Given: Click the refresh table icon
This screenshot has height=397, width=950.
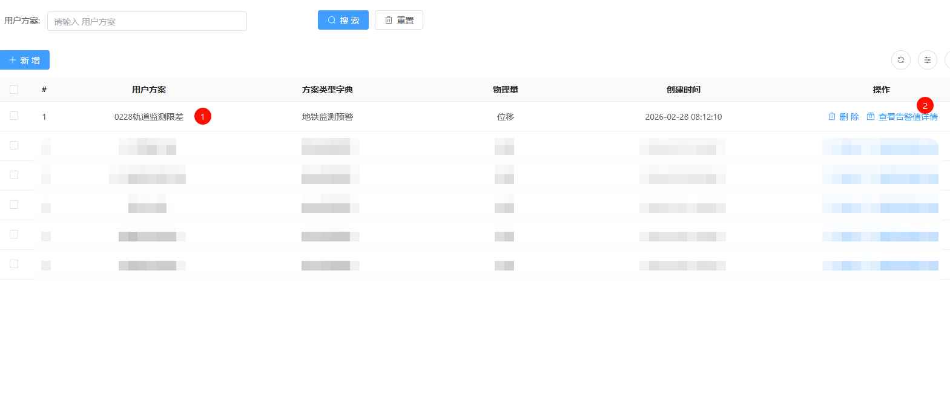Looking at the screenshot, I should tap(900, 60).
